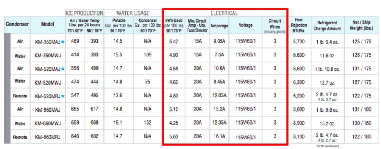Click the Voltage column header
The height and width of the screenshot is (149, 381).
246,26
